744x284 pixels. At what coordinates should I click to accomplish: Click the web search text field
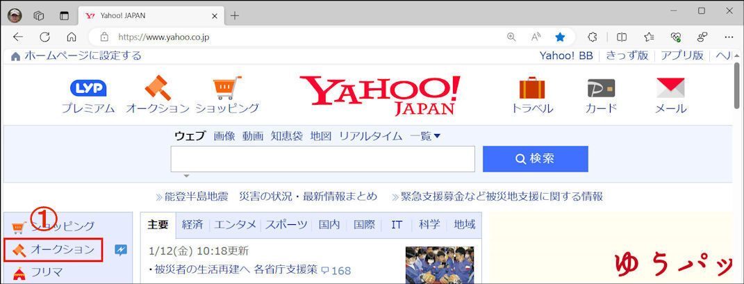coord(322,159)
